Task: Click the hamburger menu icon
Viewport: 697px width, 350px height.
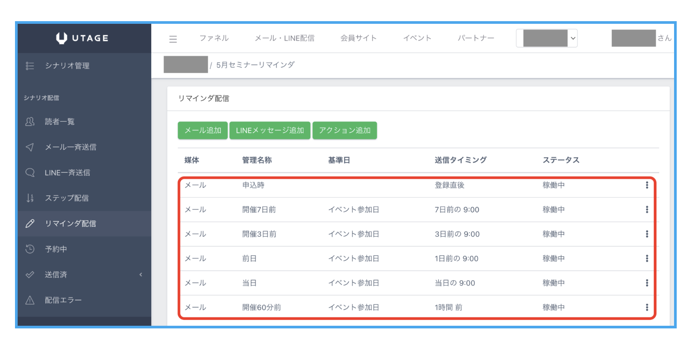Action: (173, 39)
